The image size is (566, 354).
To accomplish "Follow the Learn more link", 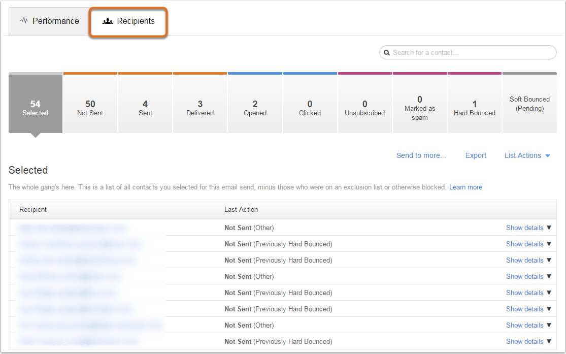I will [x=465, y=187].
